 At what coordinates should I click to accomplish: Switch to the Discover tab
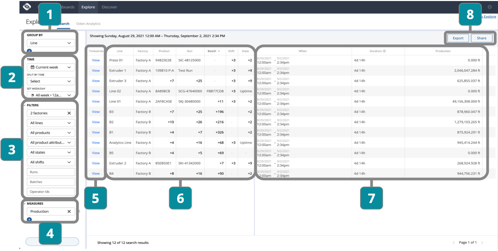point(109,7)
